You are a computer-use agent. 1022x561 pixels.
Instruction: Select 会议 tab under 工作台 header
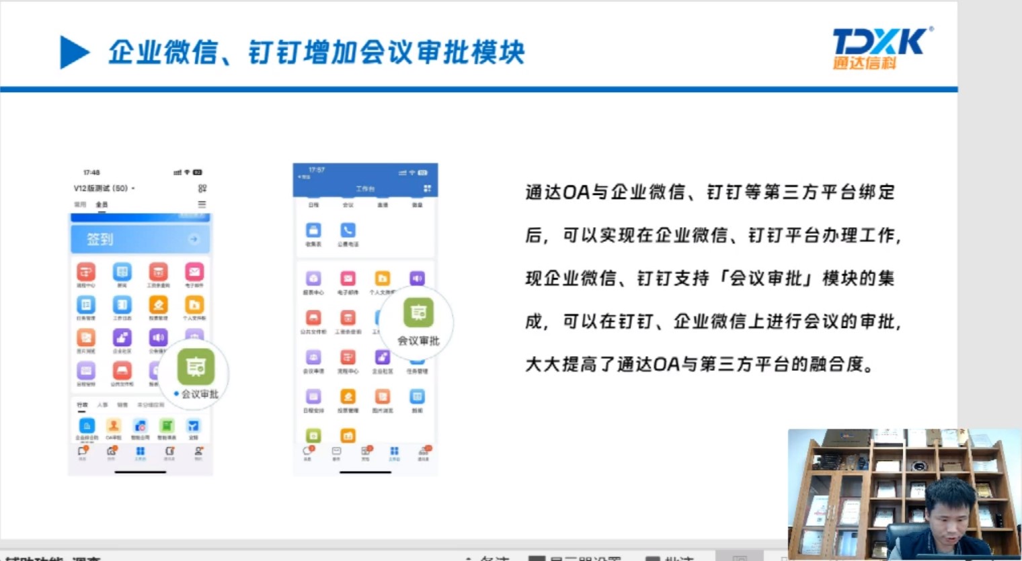pyautogui.click(x=348, y=204)
